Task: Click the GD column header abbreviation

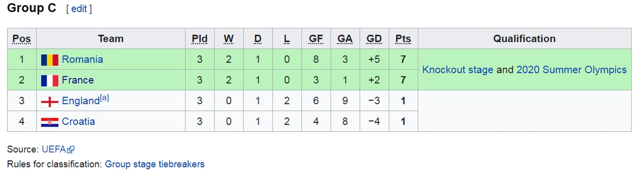Action: click(374, 39)
